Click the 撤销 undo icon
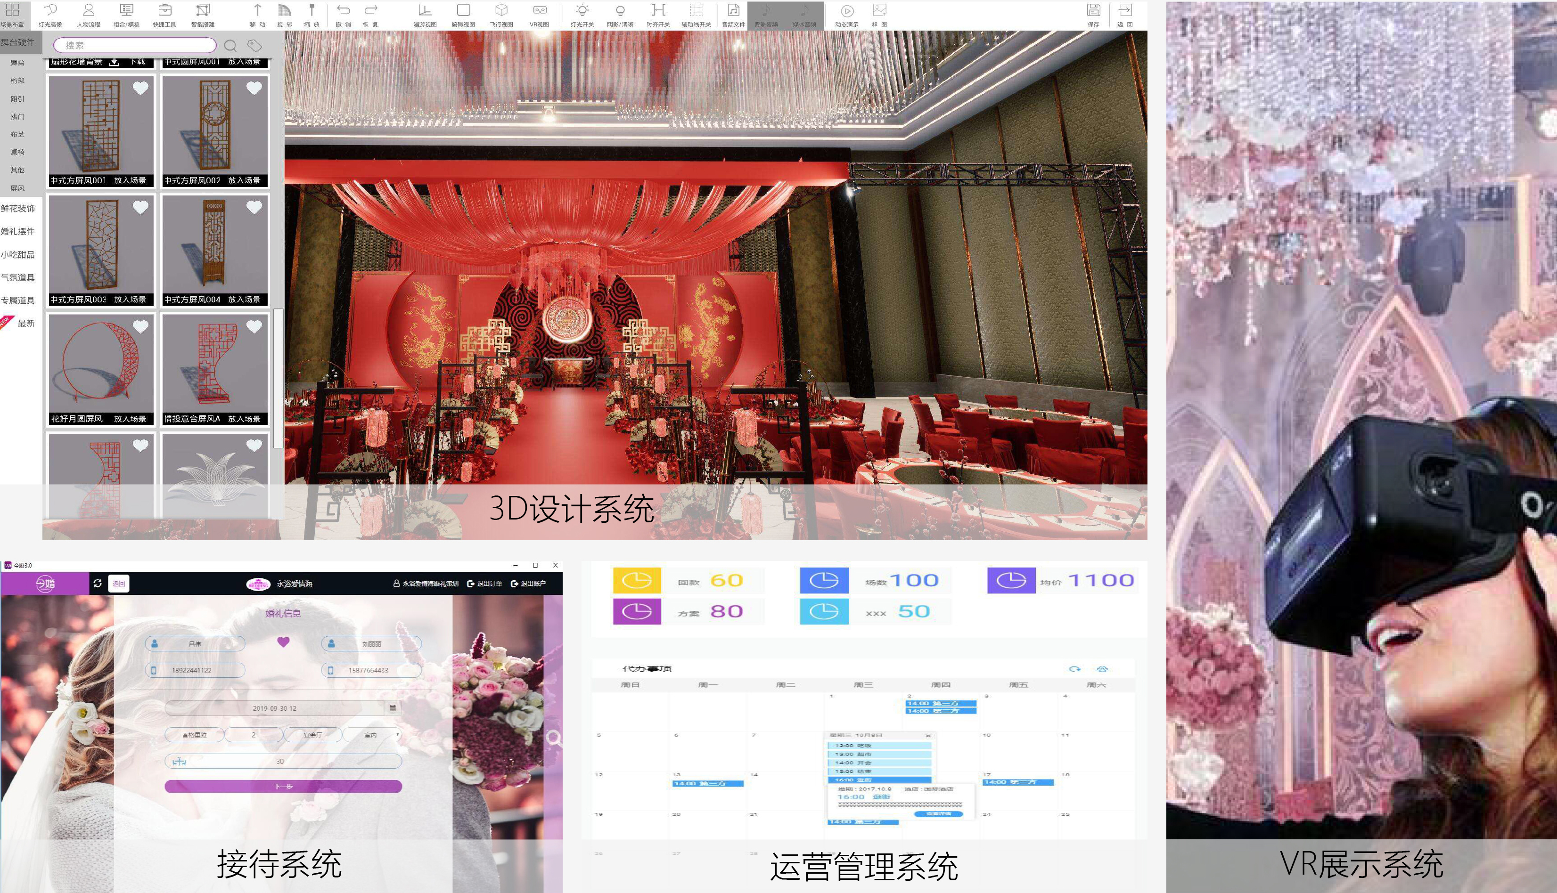The height and width of the screenshot is (893, 1557). [344, 10]
